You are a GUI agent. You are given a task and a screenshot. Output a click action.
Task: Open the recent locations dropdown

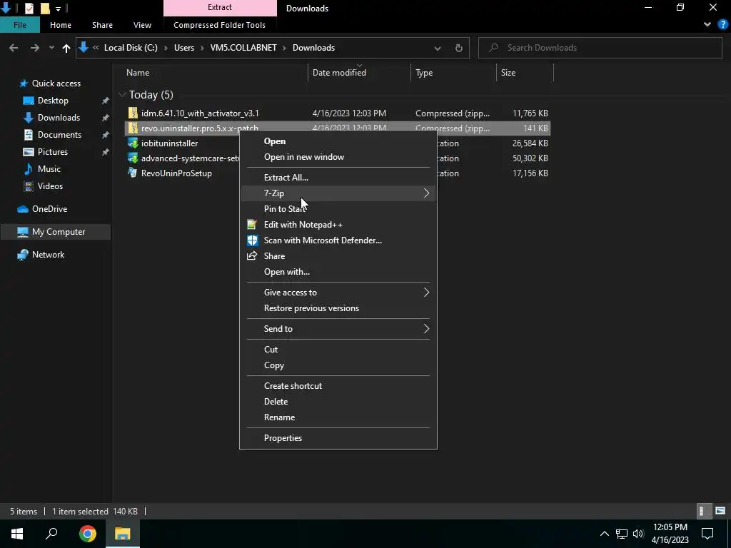click(51, 48)
